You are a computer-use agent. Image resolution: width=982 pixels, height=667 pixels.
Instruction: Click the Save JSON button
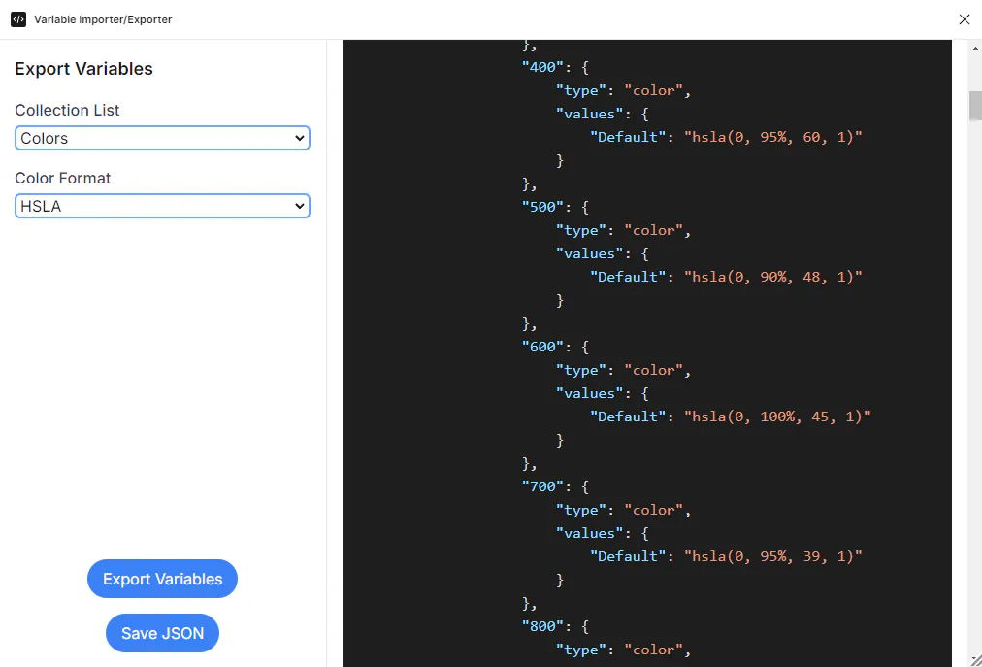(162, 633)
